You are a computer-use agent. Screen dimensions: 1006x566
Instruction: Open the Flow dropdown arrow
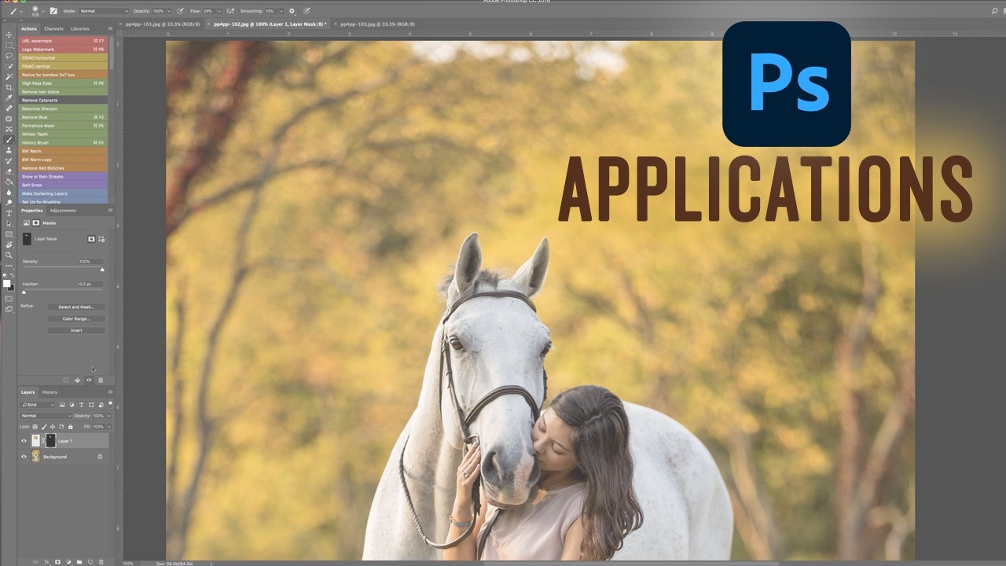[221, 11]
